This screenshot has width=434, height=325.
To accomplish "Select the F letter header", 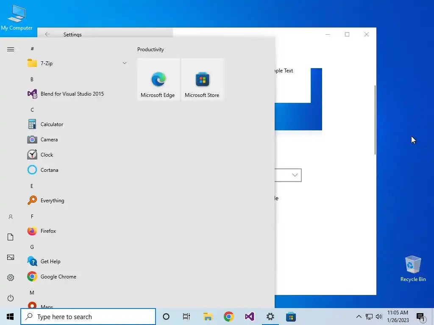I will 32,216.
